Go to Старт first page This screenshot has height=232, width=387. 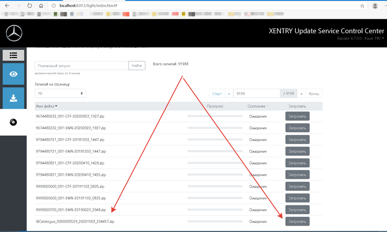coord(217,93)
